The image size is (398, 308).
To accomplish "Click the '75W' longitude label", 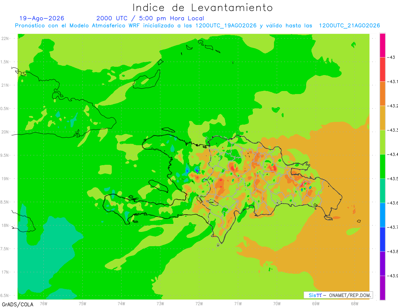I will [83, 303].
